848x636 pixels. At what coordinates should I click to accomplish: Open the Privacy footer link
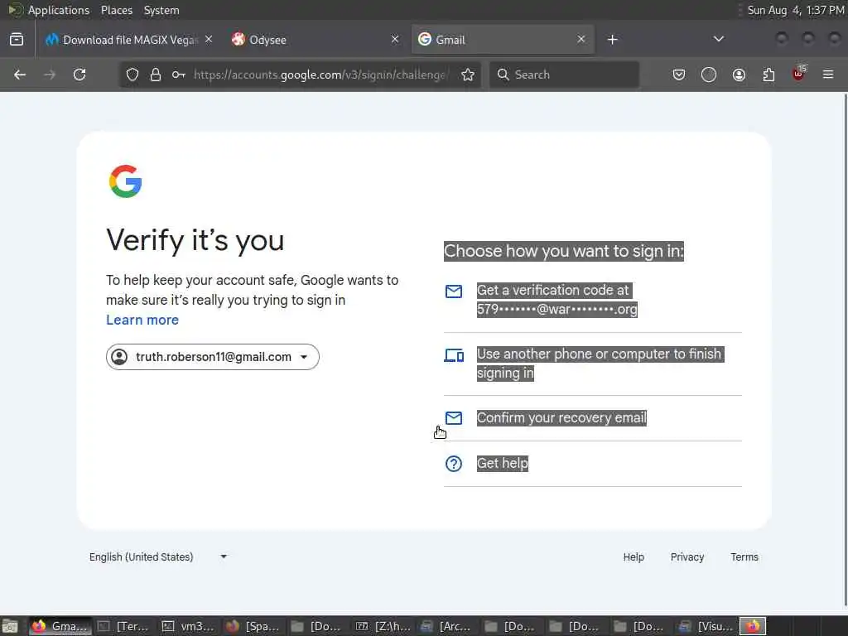coord(687,557)
